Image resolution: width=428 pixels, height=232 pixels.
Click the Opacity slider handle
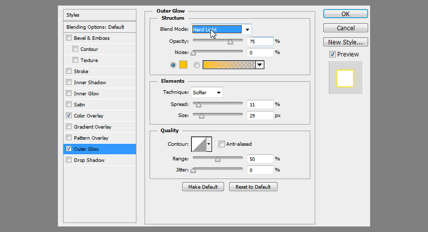[231, 42]
